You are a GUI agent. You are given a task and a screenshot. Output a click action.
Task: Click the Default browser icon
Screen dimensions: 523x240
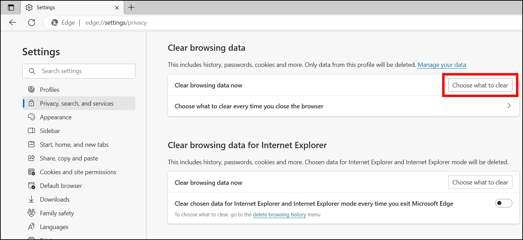coord(31,185)
